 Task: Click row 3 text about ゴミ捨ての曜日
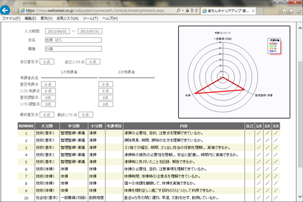point(177,147)
